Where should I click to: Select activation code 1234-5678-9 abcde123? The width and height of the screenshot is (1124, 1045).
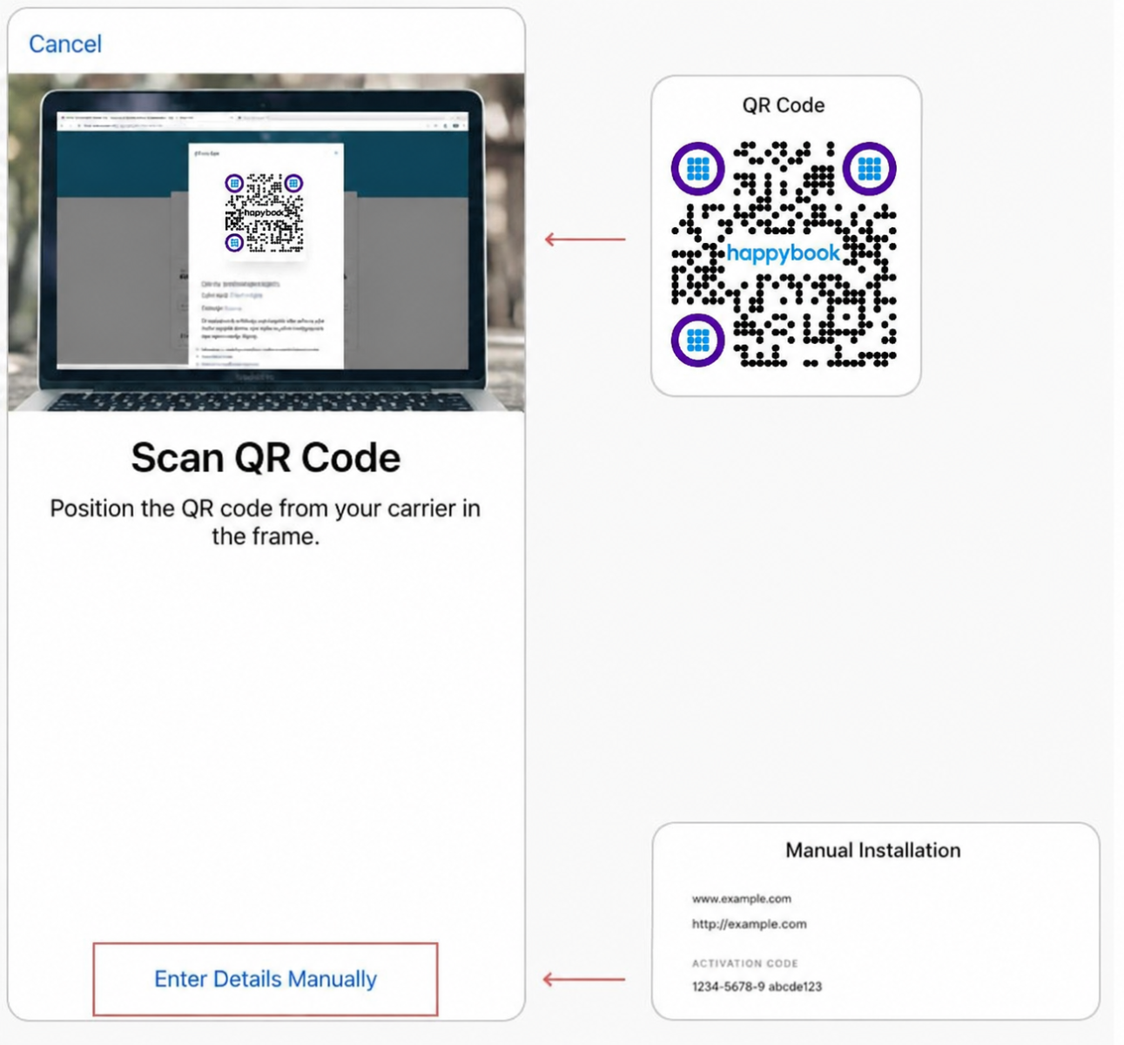(757, 987)
